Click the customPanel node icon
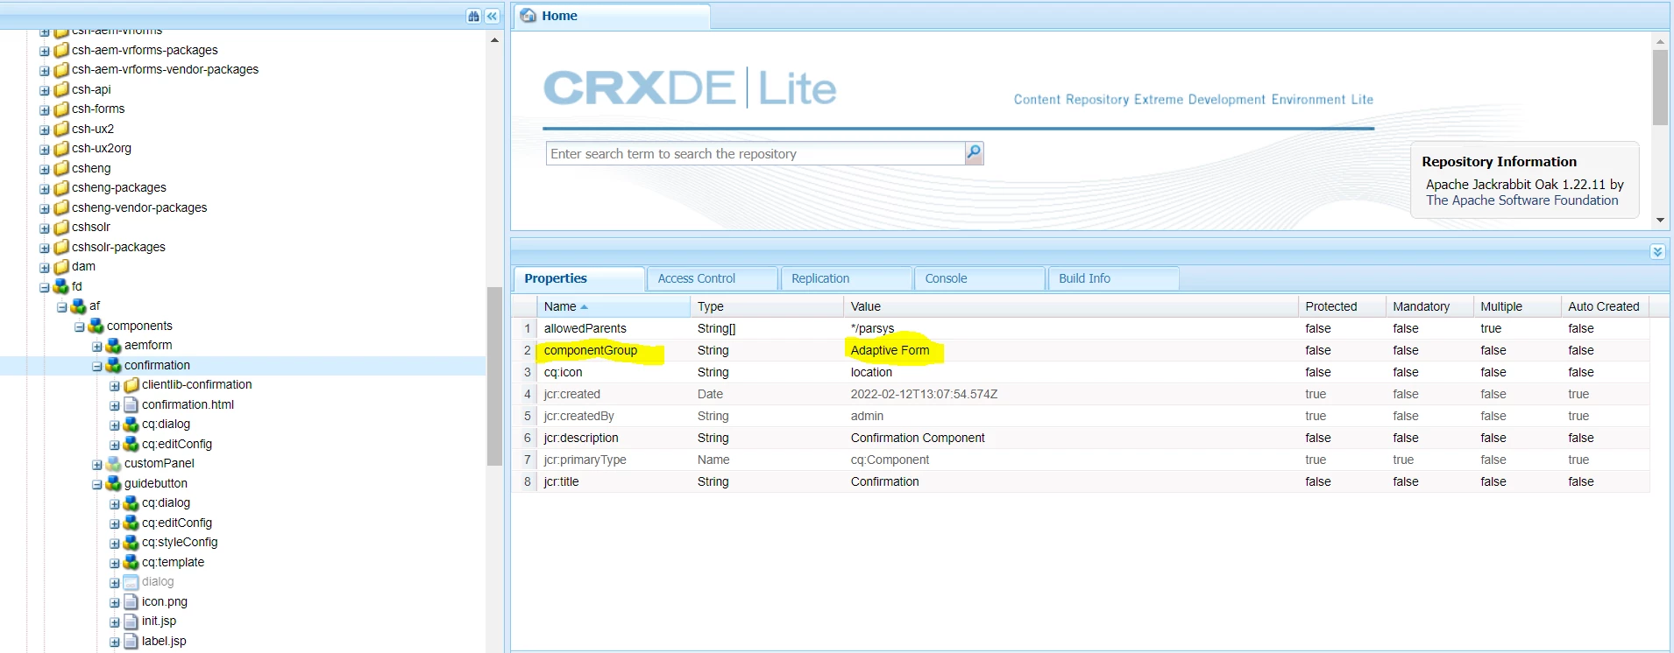This screenshot has height=653, width=1674. point(114,463)
